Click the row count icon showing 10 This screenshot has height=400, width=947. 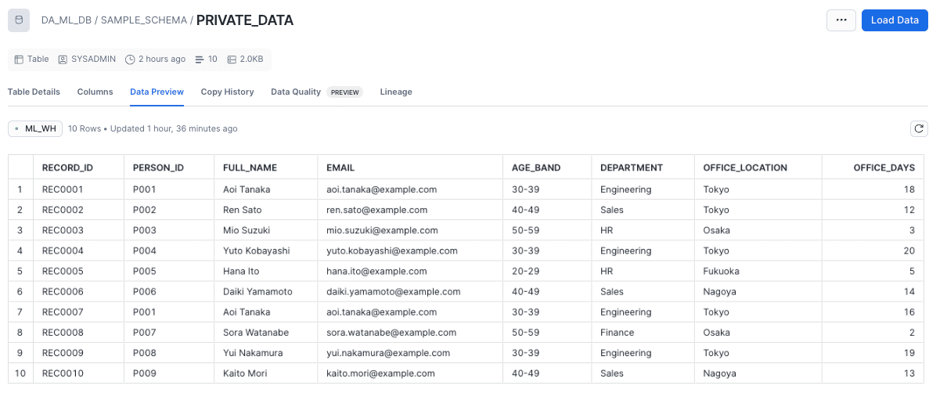point(200,59)
